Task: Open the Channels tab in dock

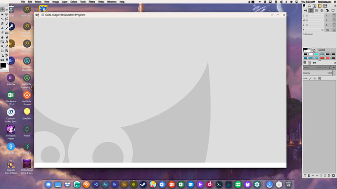Action: point(310,63)
